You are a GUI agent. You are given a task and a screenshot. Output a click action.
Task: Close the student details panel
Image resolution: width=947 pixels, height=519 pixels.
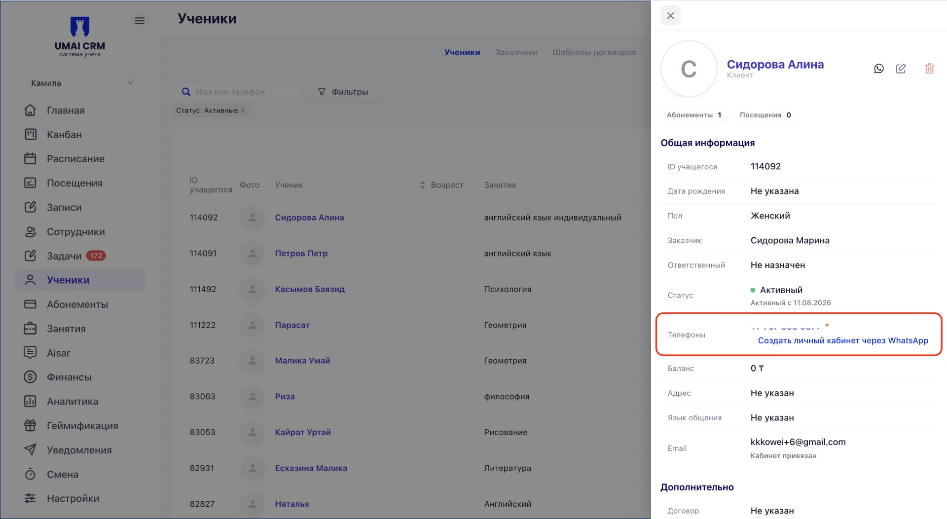(x=670, y=16)
